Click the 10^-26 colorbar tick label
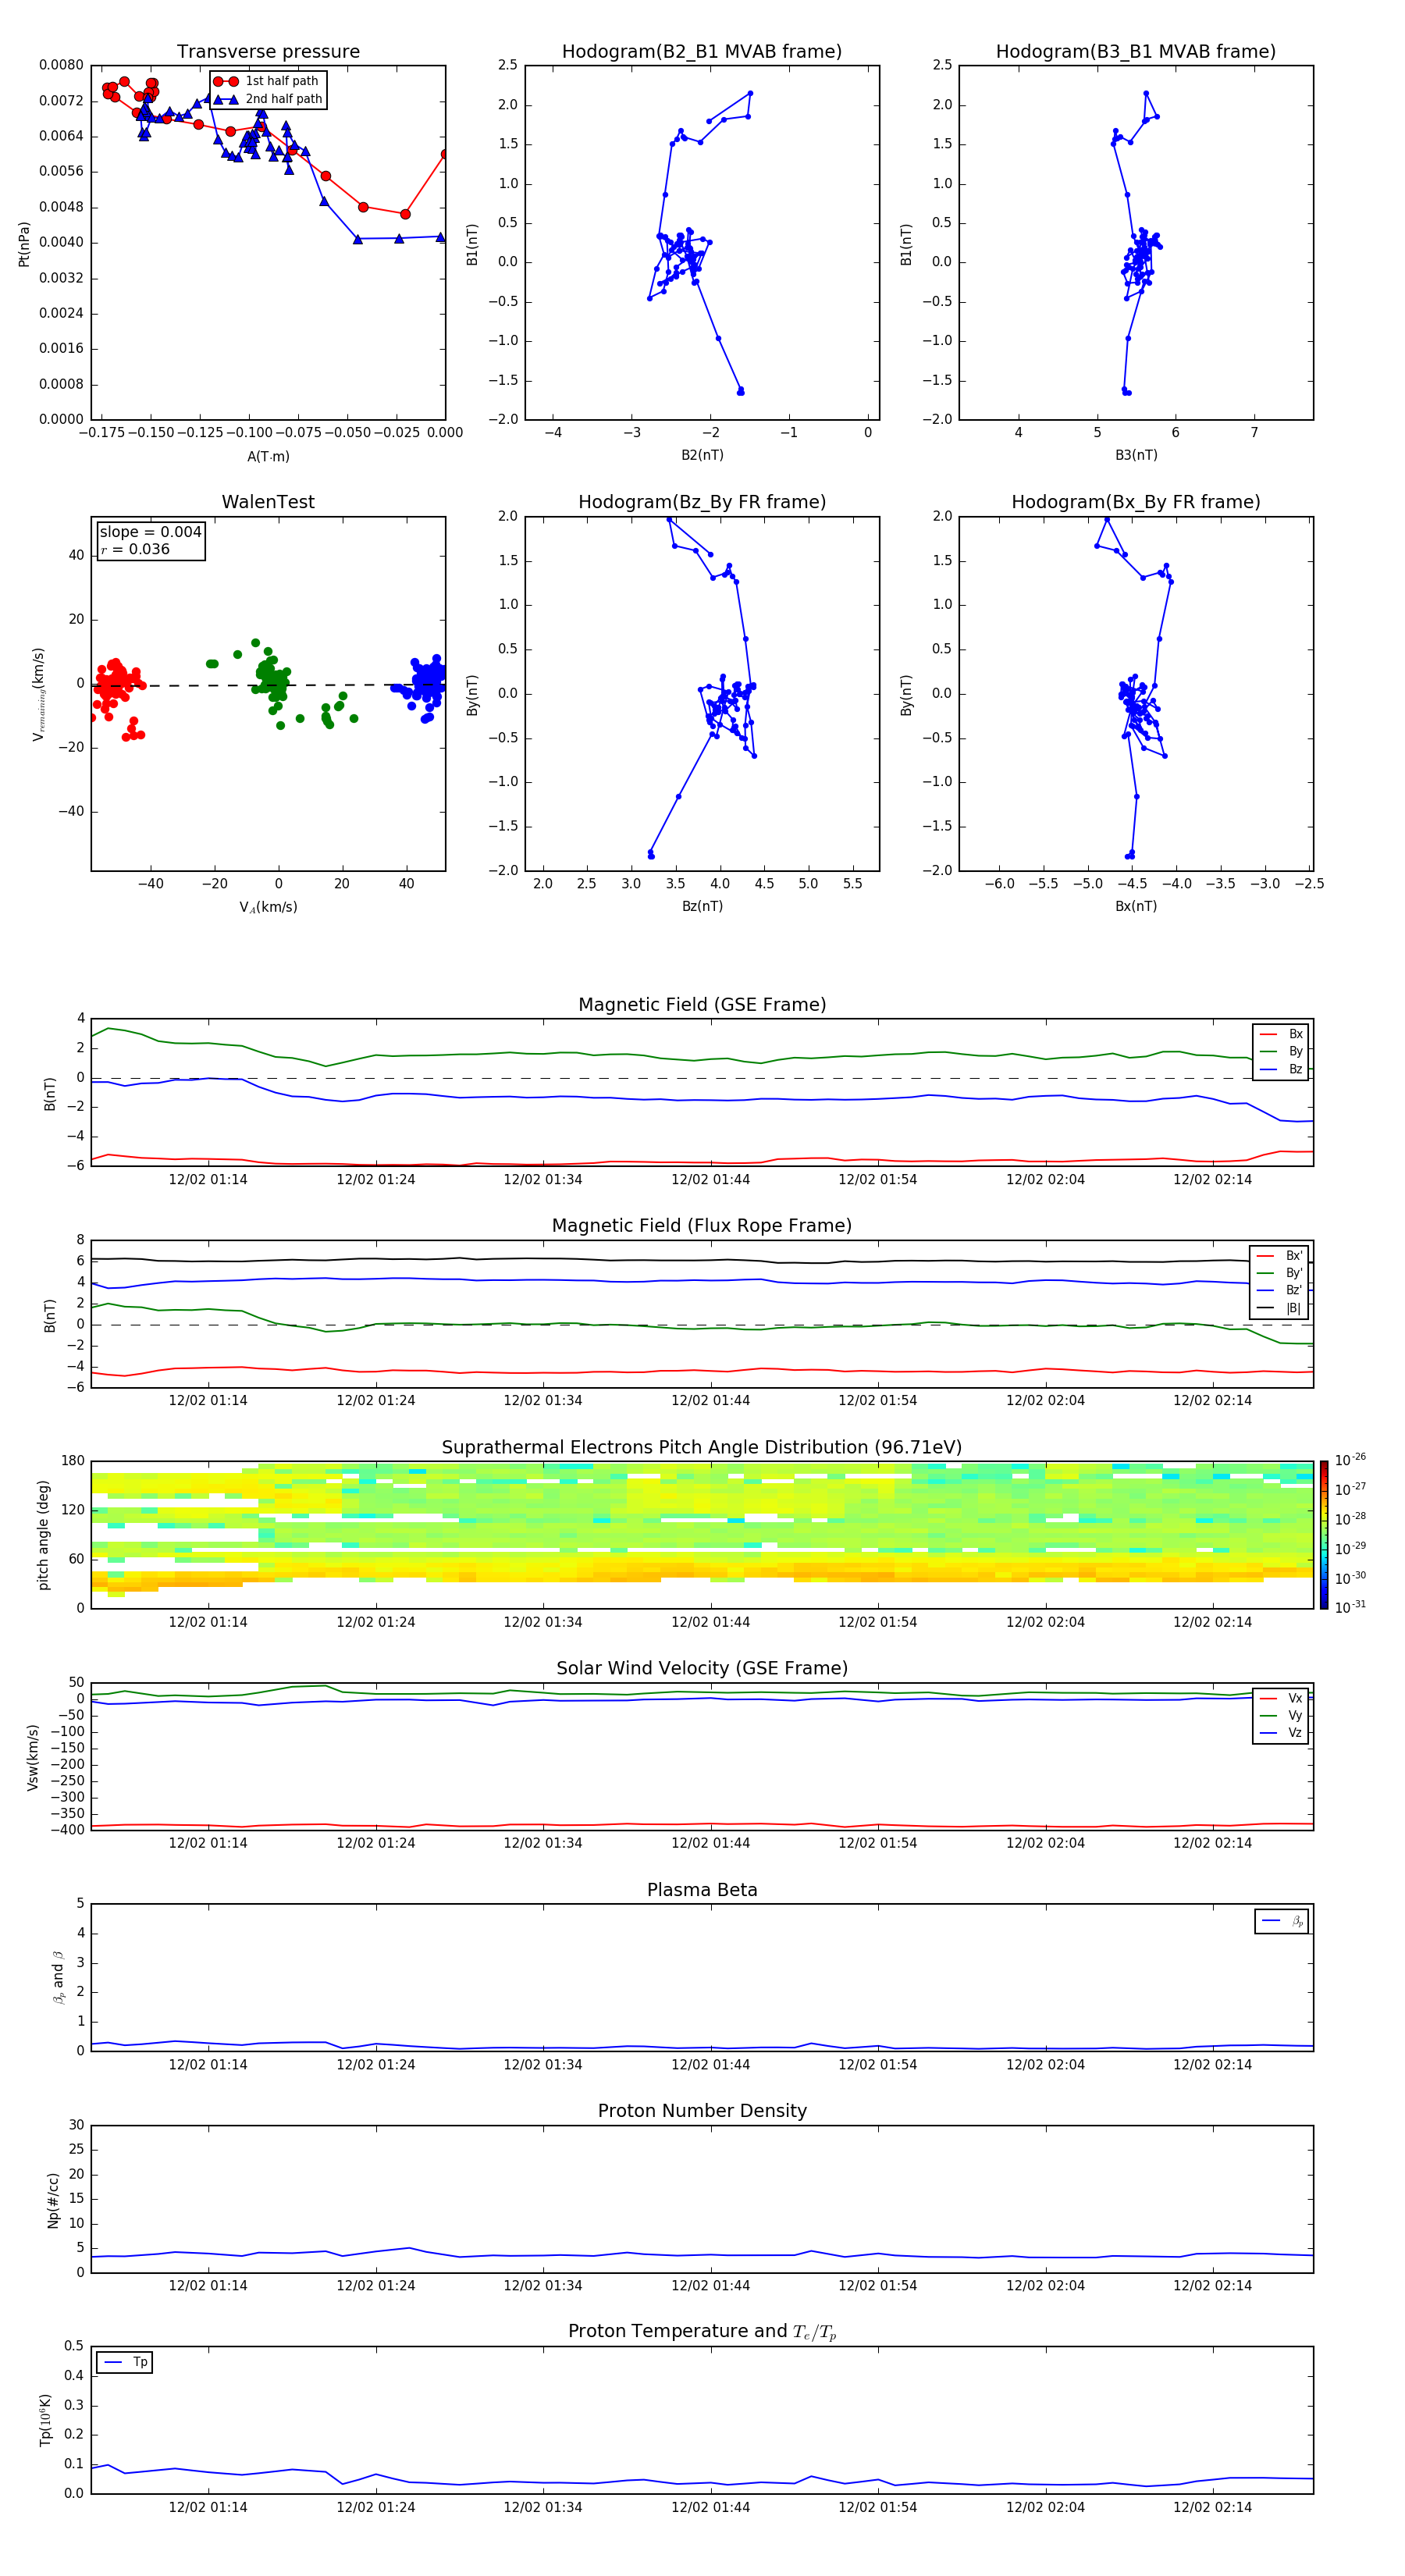Image resolution: width=1405 pixels, height=2576 pixels. 1350,1460
